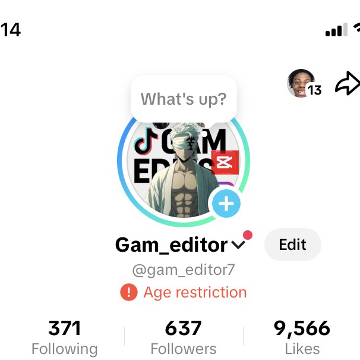Screen dimensions: 360x360
Task: Select the @gam_editor7 username handle
Action: coord(184,270)
